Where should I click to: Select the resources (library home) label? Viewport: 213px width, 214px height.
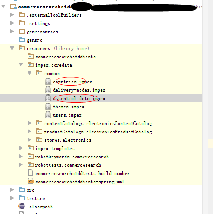58,48
